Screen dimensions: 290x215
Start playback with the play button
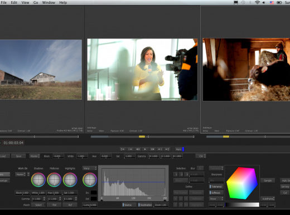coord(145,149)
